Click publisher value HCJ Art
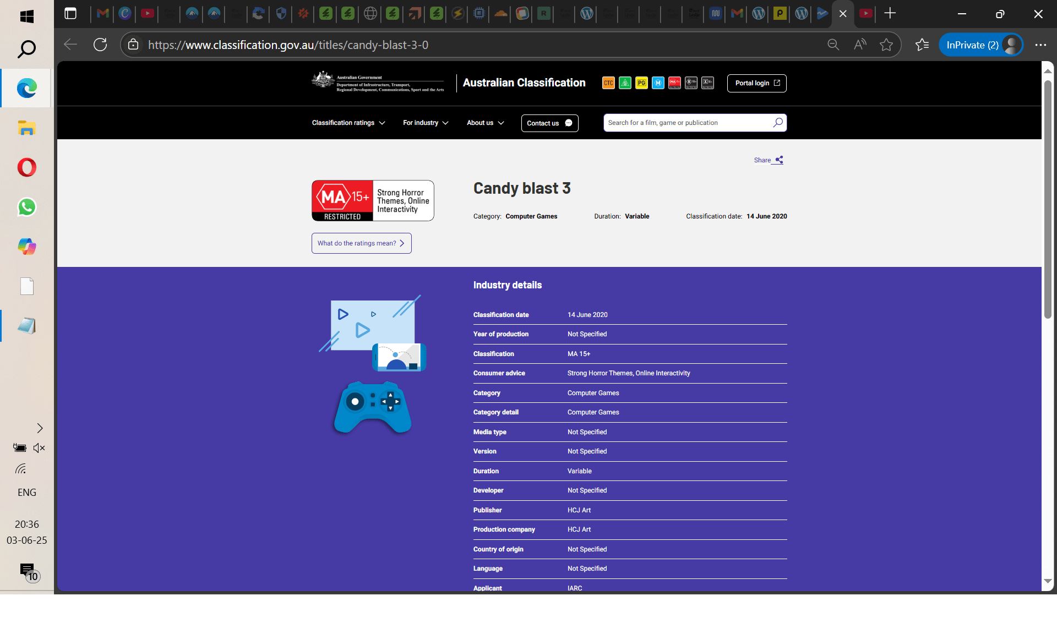This screenshot has height=623, width=1057. [579, 510]
